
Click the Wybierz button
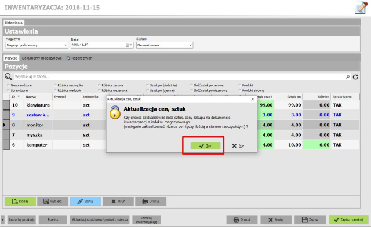tap(53, 201)
